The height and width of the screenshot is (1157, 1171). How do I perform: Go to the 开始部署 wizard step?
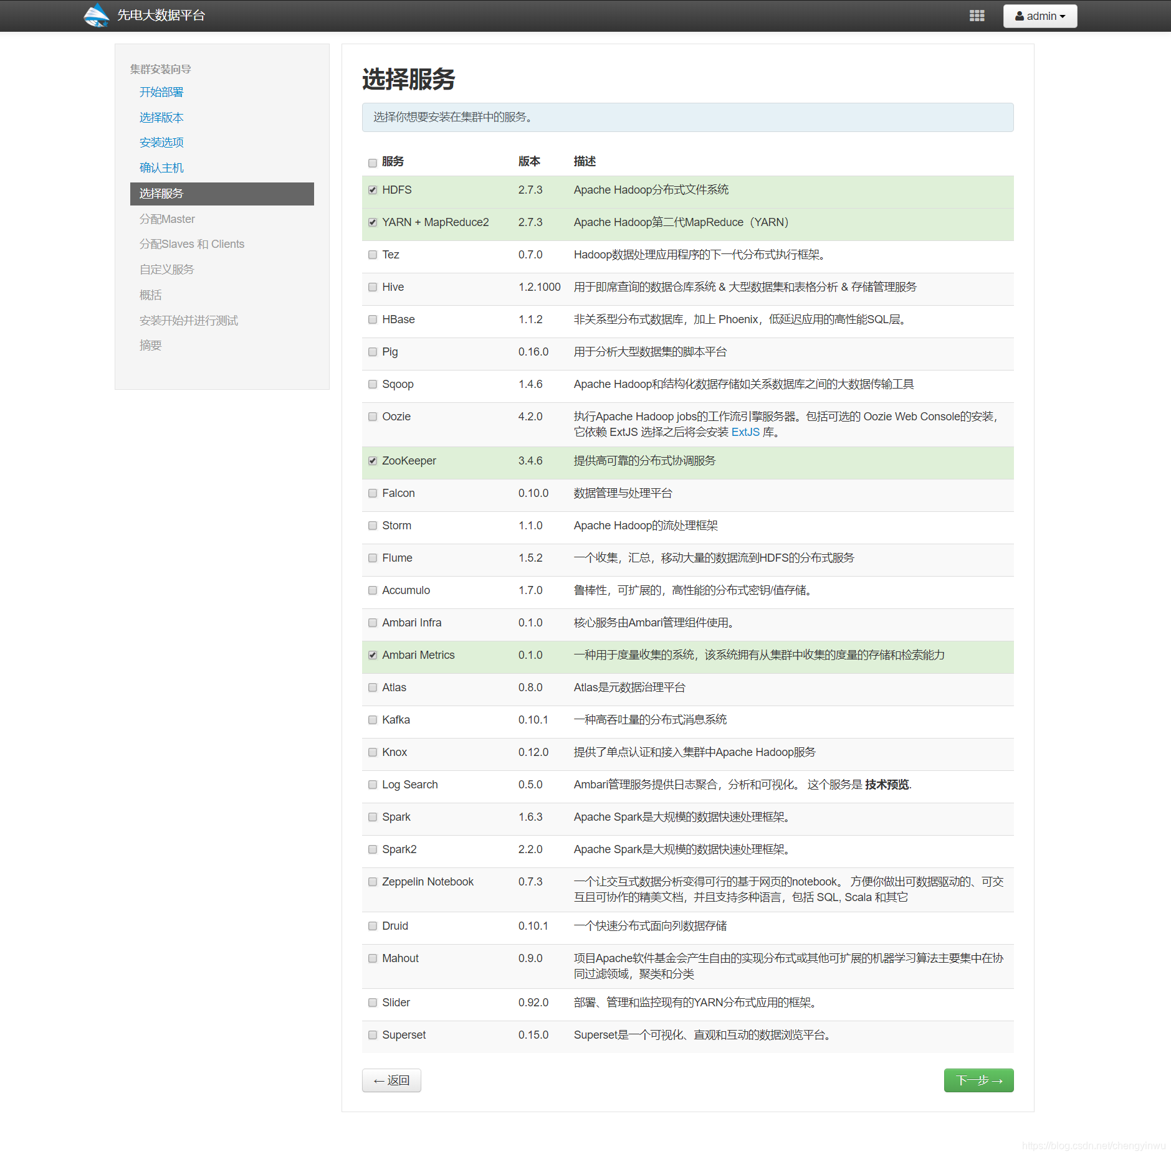coord(161,92)
